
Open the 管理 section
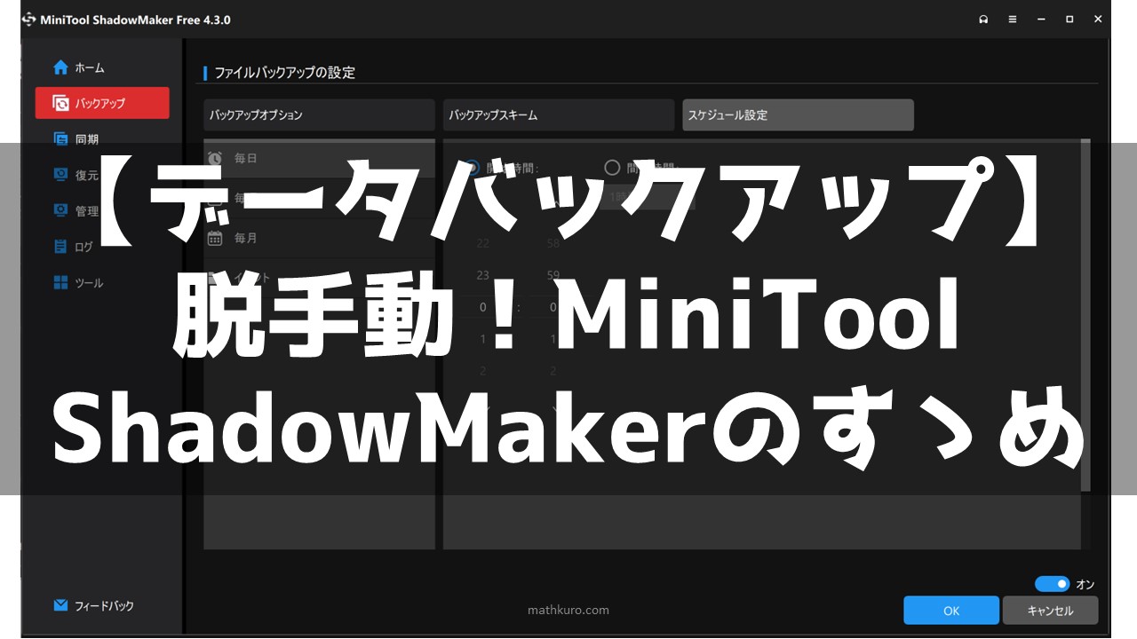pyautogui.click(x=76, y=211)
